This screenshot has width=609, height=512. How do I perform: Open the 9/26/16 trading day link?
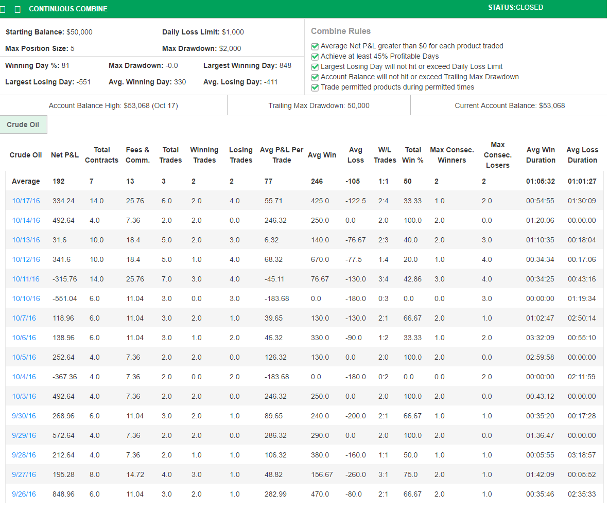pos(24,494)
